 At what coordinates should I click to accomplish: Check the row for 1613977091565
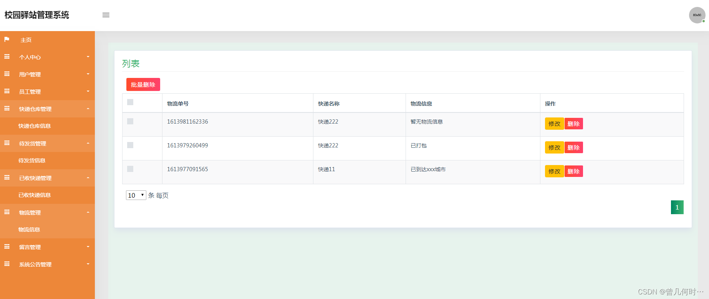(x=130, y=169)
